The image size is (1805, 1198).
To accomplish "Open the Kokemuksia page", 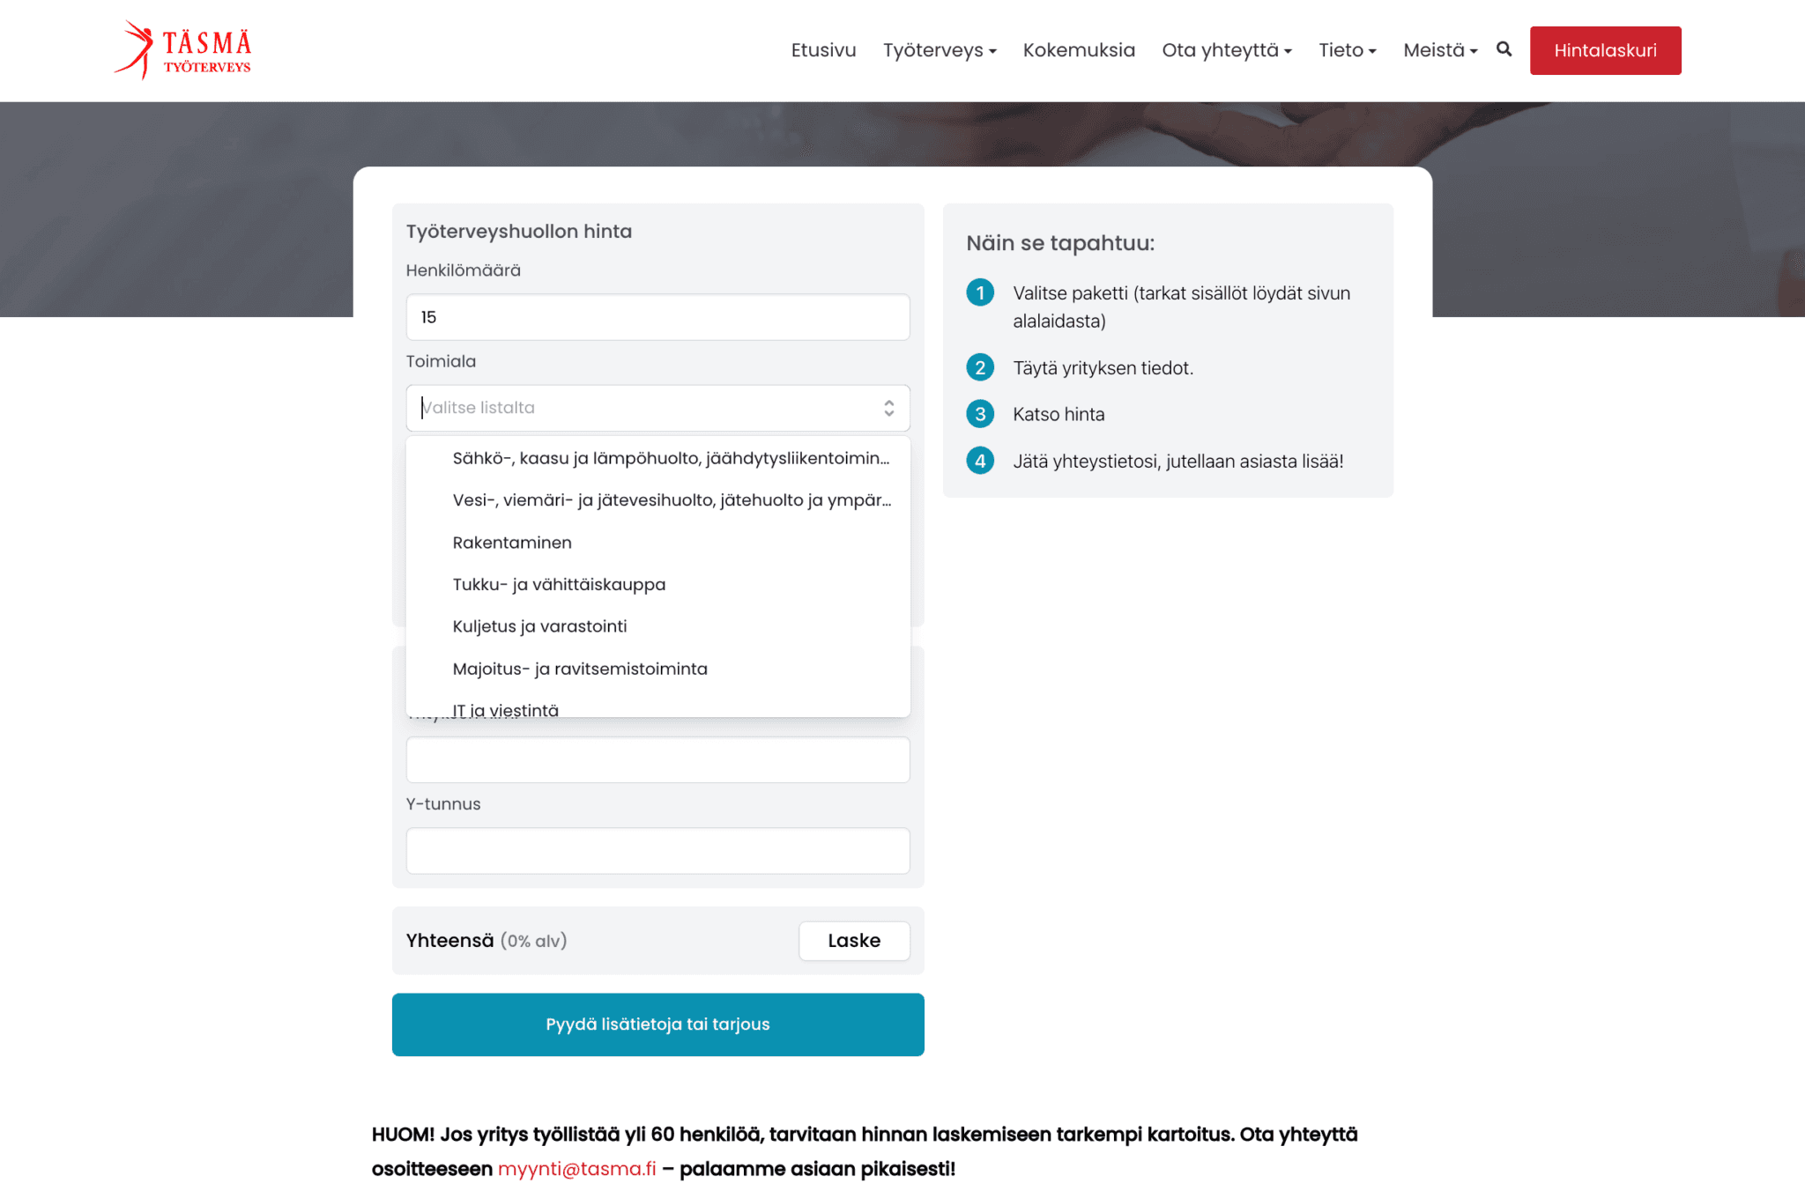I will pyautogui.click(x=1079, y=50).
